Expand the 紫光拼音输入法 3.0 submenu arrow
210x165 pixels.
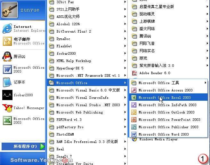click(207, 66)
